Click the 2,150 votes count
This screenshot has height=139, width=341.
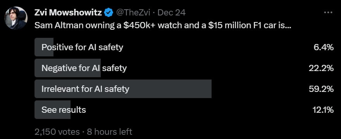click(57, 132)
